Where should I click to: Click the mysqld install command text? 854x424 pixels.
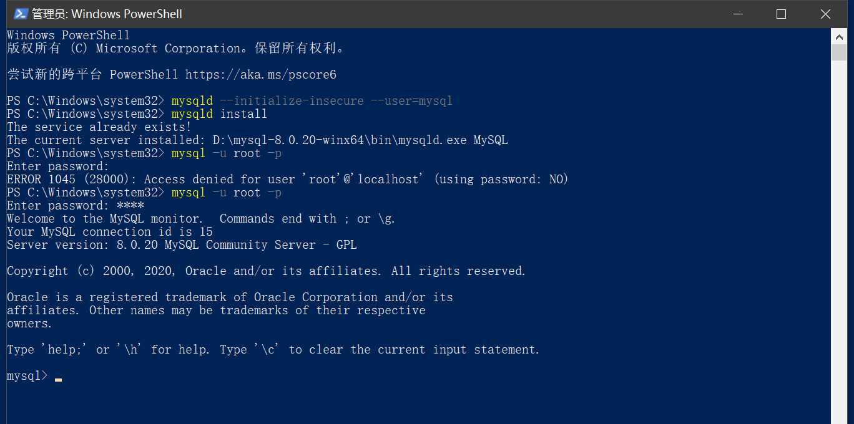(x=219, y=114)
